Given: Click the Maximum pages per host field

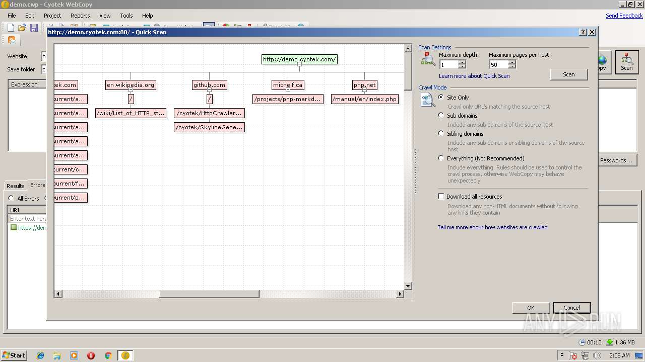Looking at the screenshot, I should tap(498, 65).
